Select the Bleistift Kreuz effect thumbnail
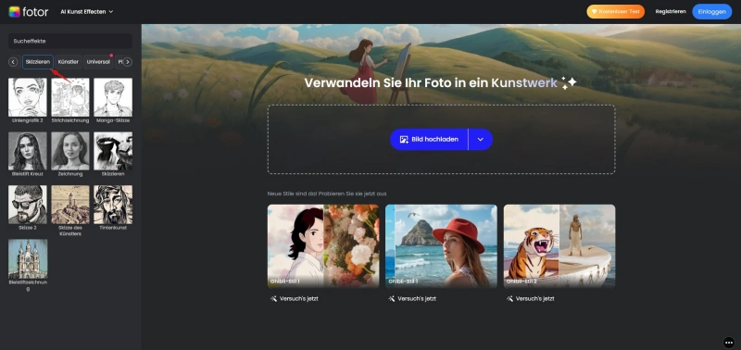The image size is (741, 350). point(28,151)
